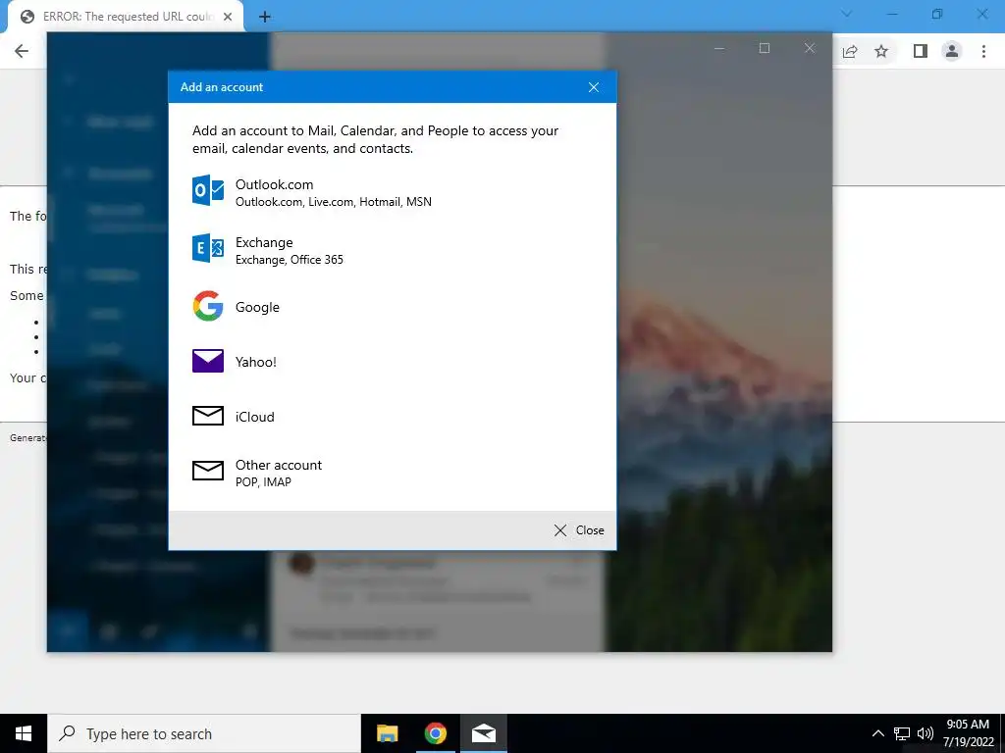Viewport: 1005px width, 753px height.
Task: Click Chrome share page icon
Action: pos(850,51)
